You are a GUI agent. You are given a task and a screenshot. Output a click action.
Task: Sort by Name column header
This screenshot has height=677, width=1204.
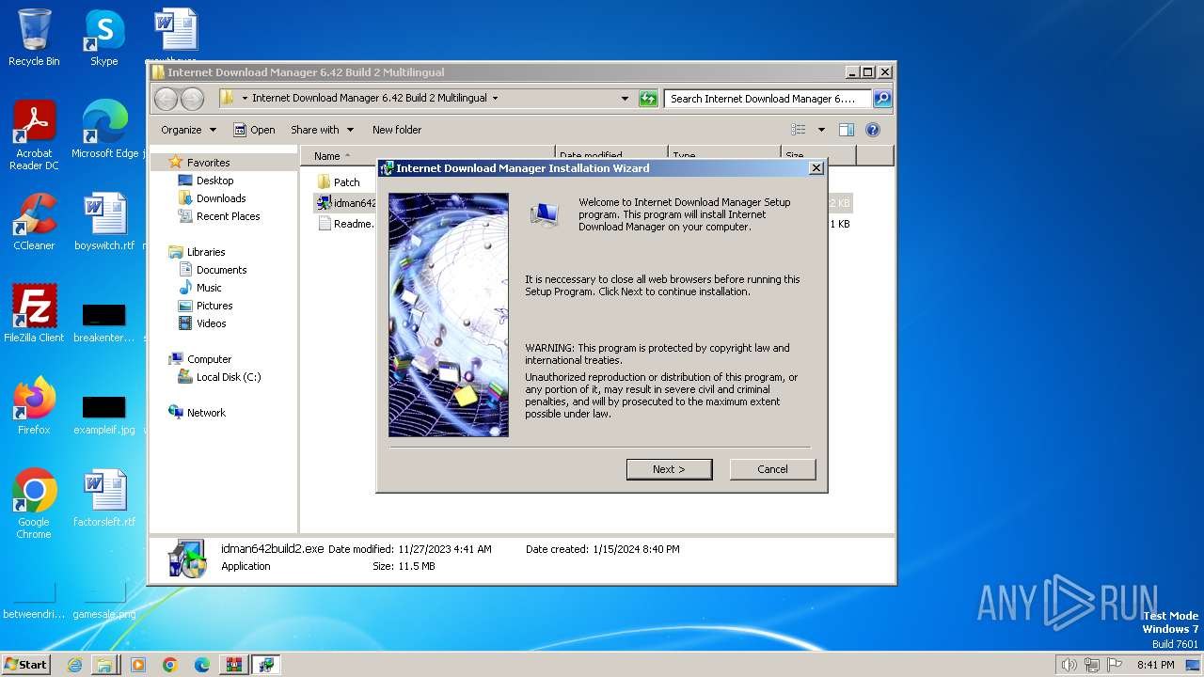click(x=428, y=156)
